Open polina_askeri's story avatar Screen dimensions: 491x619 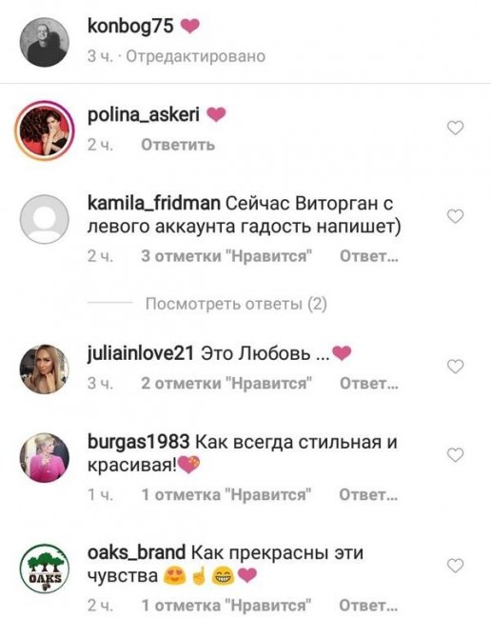45,130
